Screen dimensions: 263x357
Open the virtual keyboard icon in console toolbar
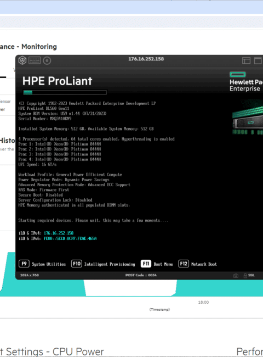coord(35,60)
